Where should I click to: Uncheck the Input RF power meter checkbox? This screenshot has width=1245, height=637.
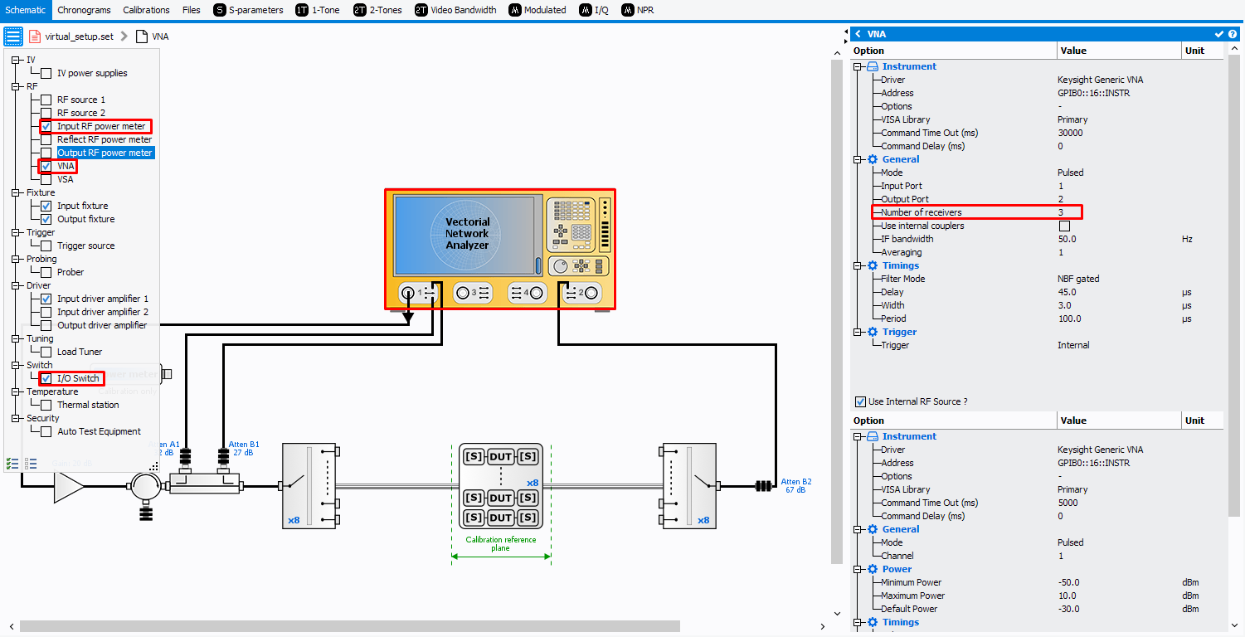pyautogui.click(x=46, y=126)
